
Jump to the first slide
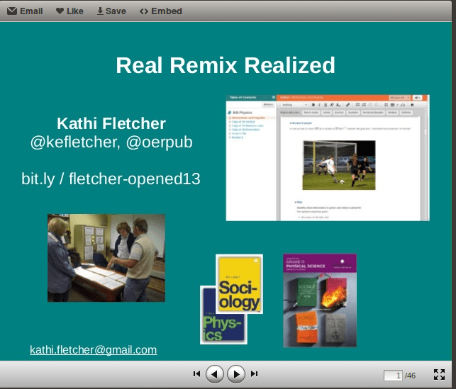tap(197, 374)
